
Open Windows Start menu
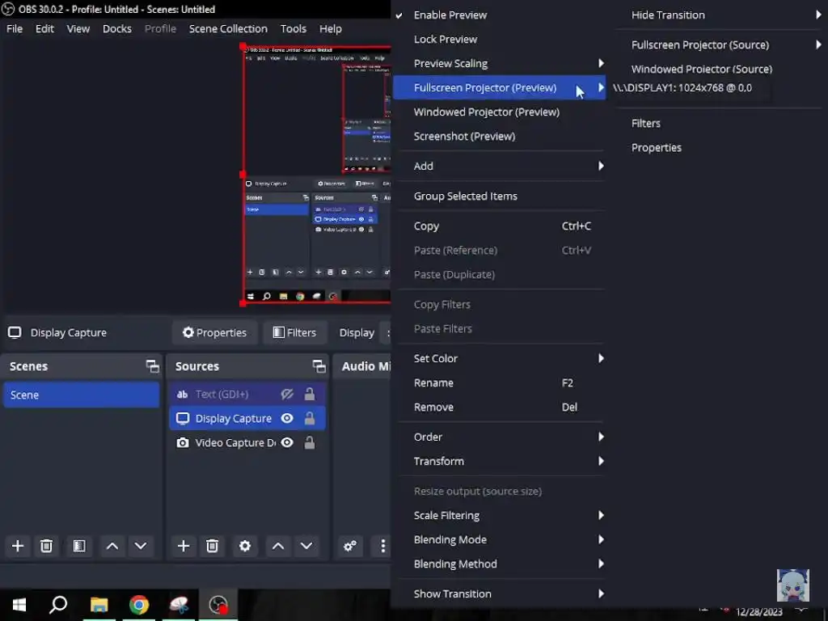point(19,604)
